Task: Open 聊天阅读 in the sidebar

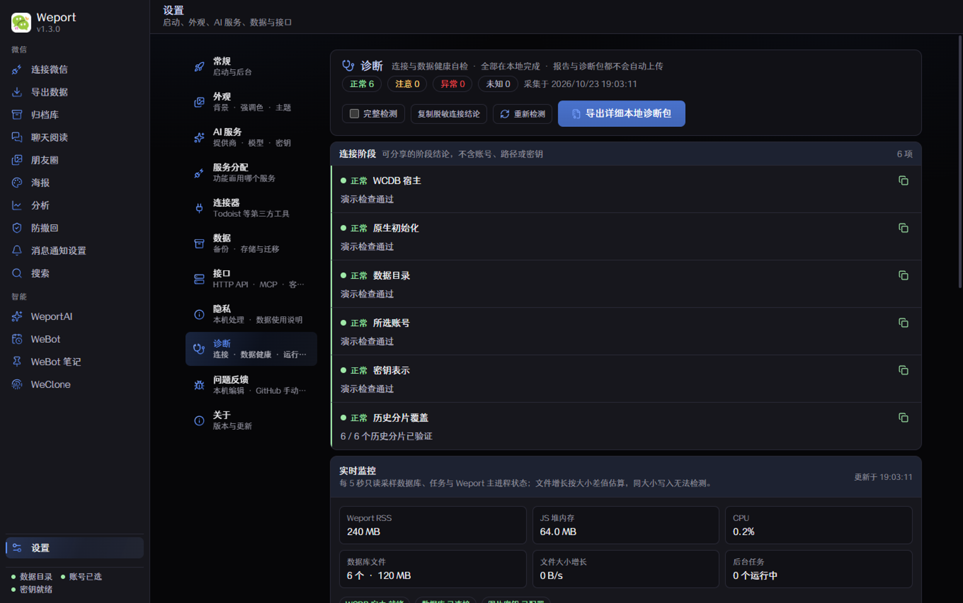Action: [x=75, y=138]
